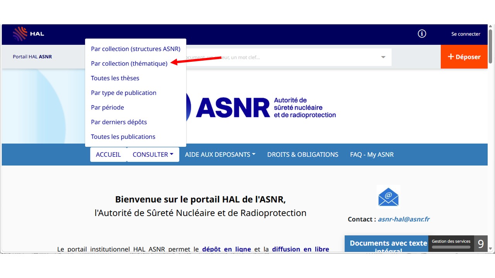
Task: Go to ACCUEIL tab
Action: [108, 154]
